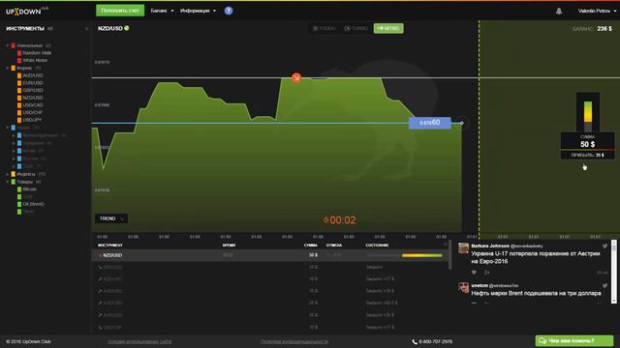Screen dimensions: 620x348
Task: Collapse the instruments panel with the header arrow
Action: click(86, 28)
